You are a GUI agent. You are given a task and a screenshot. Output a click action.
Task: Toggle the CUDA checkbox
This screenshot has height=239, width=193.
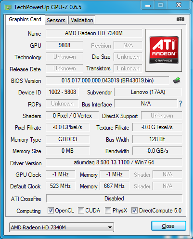81,210
